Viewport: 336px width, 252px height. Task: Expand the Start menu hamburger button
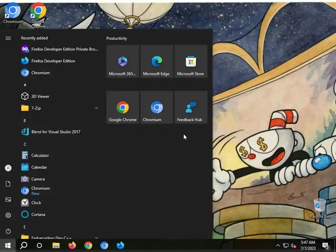(8, 38)
